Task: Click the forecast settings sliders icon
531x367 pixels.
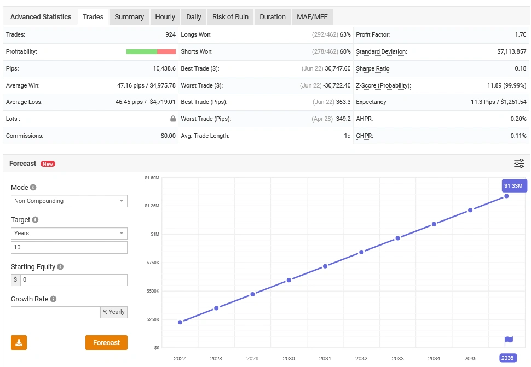Action: click(518, 164)
